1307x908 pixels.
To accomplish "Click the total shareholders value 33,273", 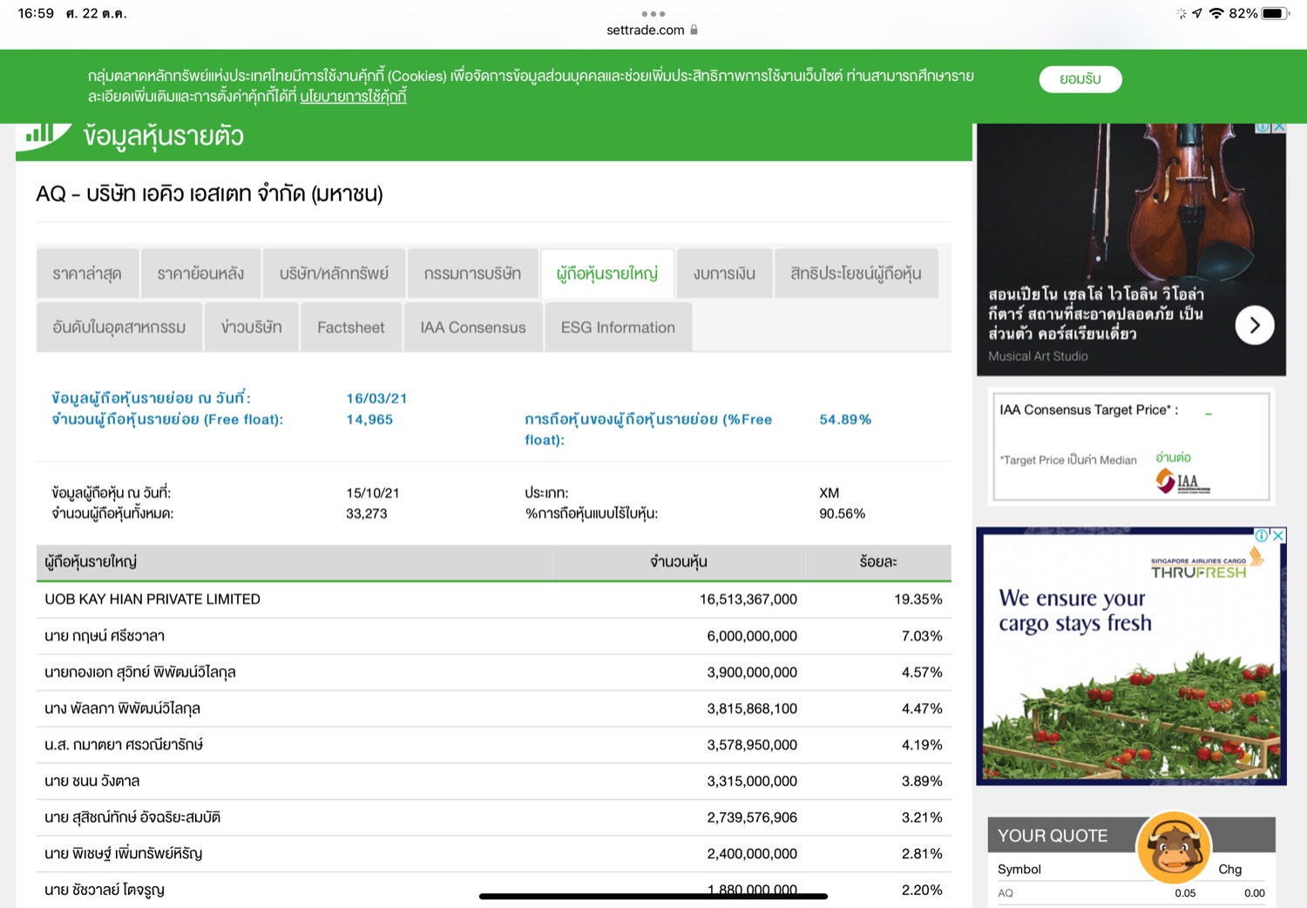I will point(366,513).
